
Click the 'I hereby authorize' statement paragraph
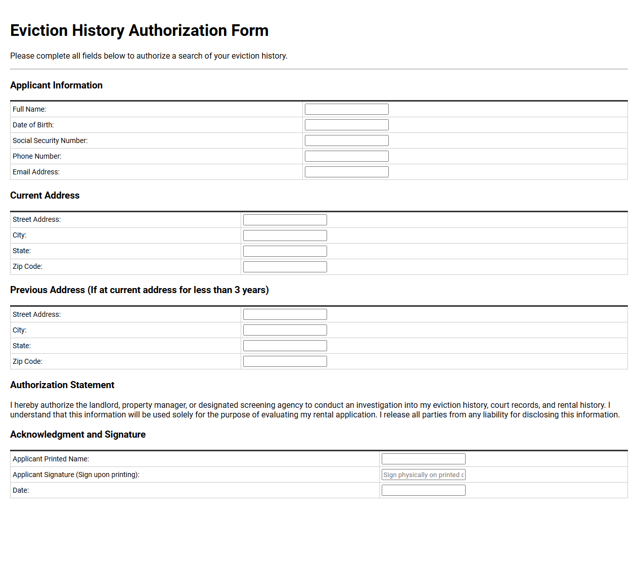pos(315,410)
